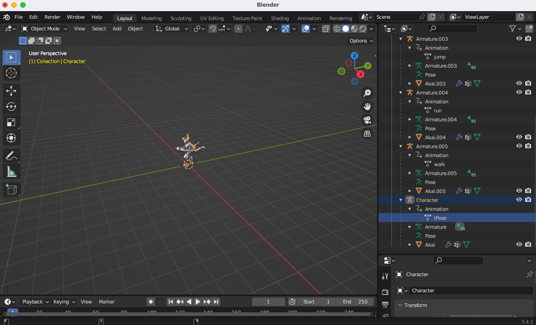Hide the Character object in viewport

(x=519, y=200)
